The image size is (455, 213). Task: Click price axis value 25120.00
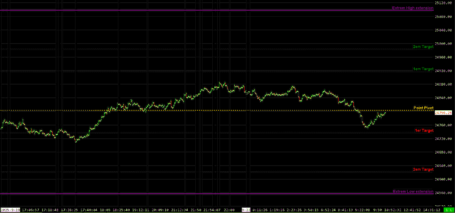444,3
